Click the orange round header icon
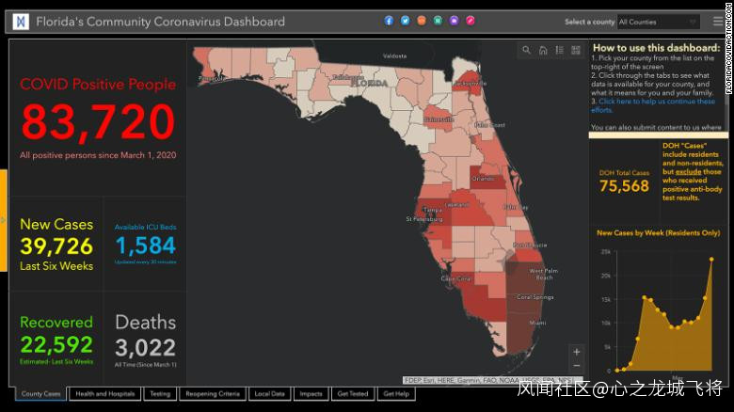The height and width of the screenshot is (412, 734). coord(422,21)
